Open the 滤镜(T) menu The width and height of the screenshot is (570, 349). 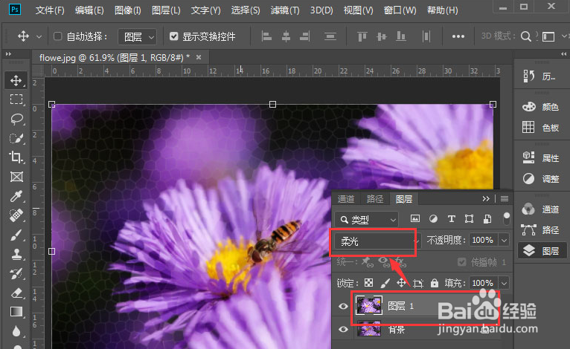[285, 10]
